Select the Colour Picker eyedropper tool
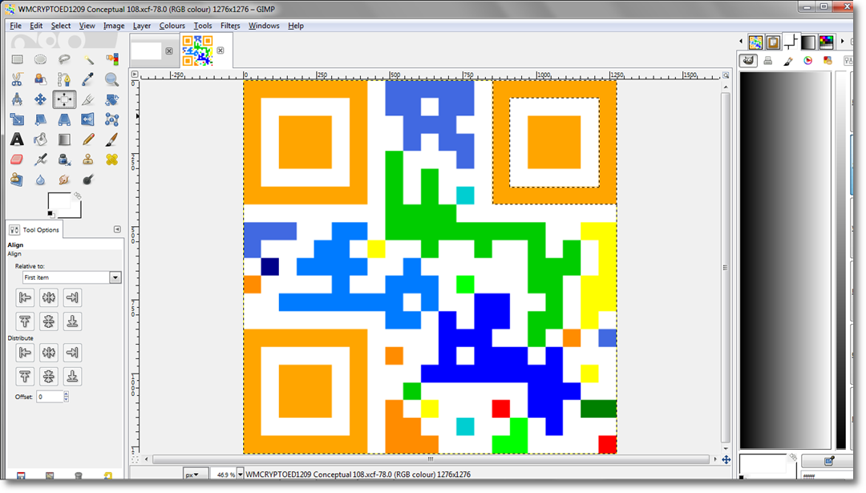866x493 pixels. tap(88, 79)
